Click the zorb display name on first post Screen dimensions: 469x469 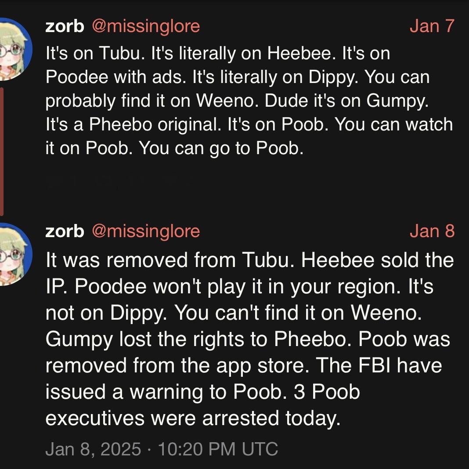point(65,26)
